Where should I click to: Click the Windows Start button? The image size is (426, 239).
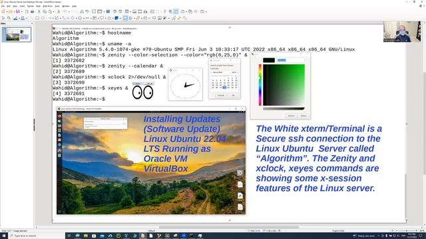point(4,236)
